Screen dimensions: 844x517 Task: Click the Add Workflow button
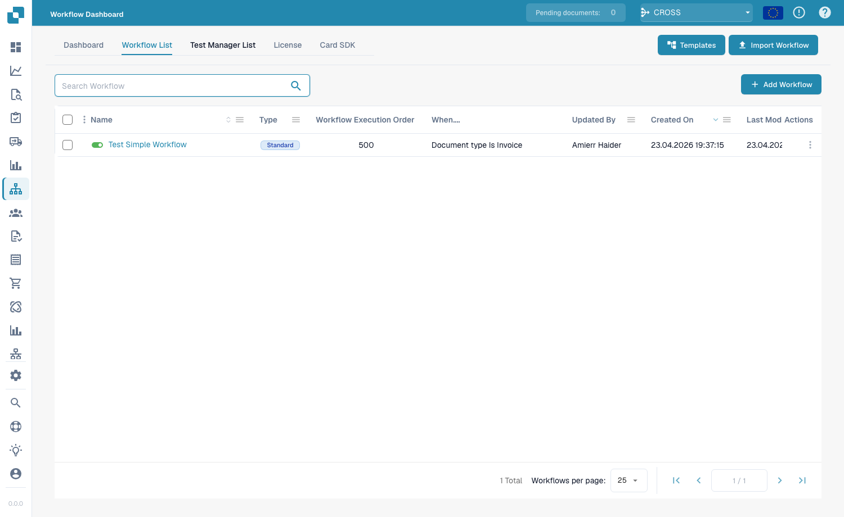point(781,84)
